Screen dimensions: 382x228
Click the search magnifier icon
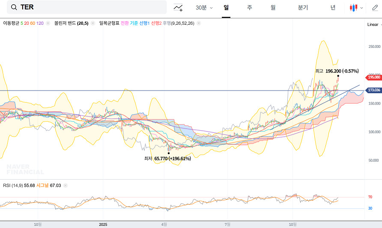tap(14, 7)
